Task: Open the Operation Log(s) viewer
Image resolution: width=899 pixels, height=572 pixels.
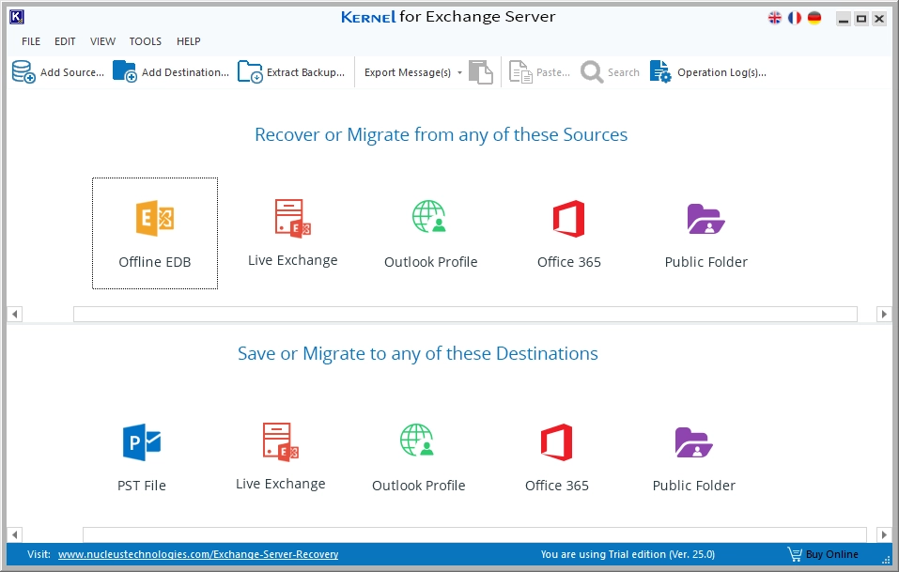Action: coord(708,72)
